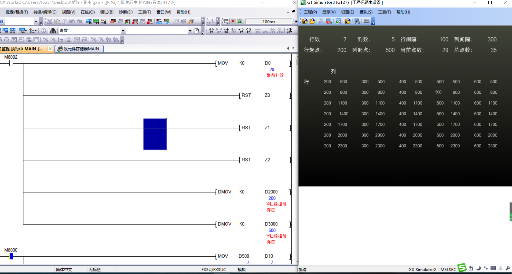Viewport: 512px width, 274px height.
Task: Open the 调试(B) menu
Action: pos(107,12)
